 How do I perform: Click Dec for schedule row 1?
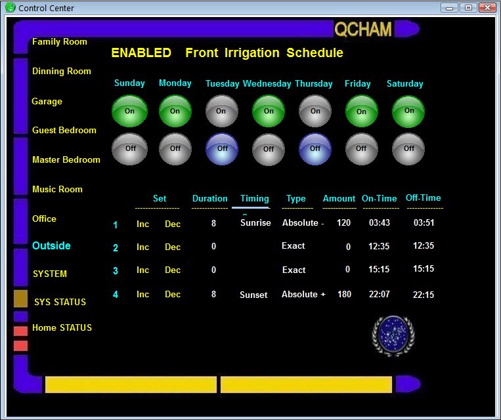173,224
